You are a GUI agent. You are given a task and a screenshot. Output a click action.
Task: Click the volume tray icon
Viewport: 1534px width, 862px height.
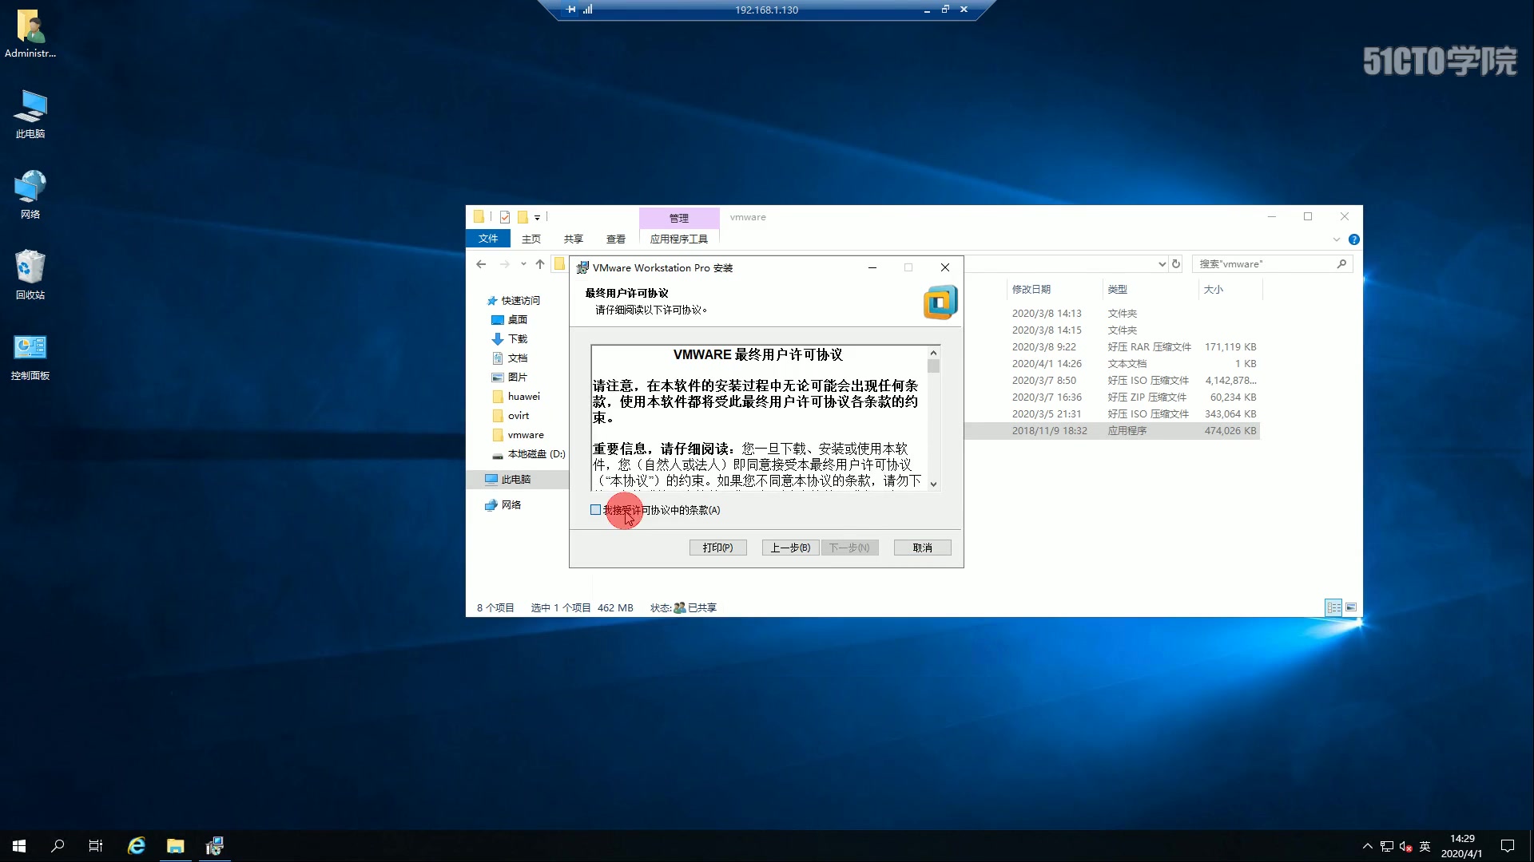[x=1405, y=846]
